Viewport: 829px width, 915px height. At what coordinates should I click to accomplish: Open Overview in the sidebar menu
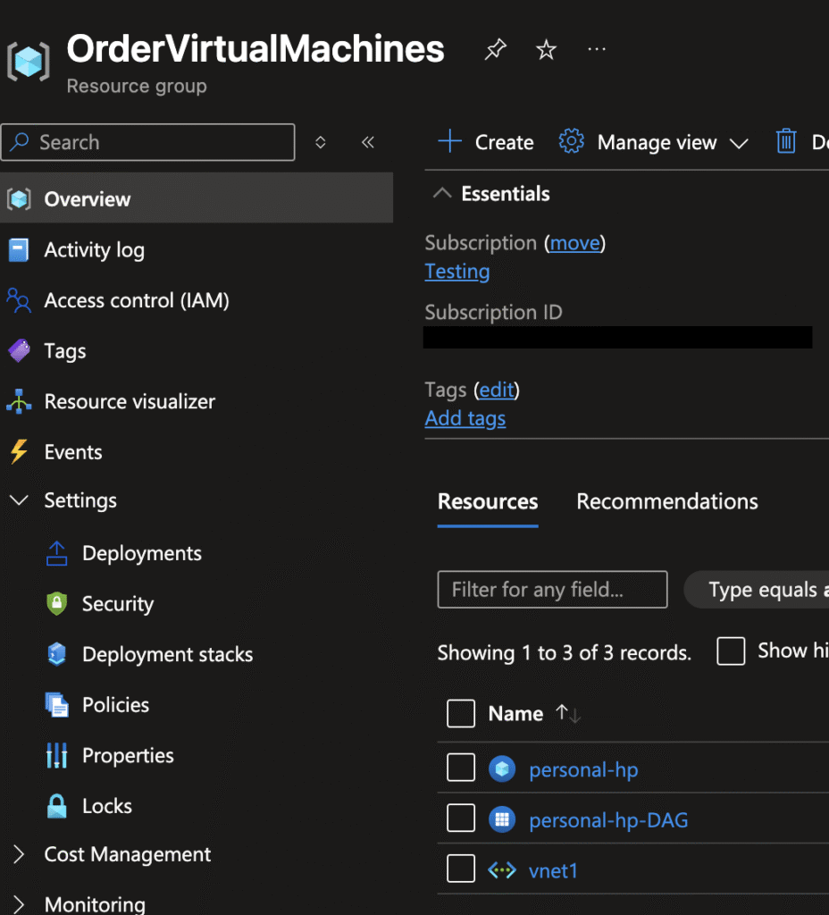(x=197, y=197)
